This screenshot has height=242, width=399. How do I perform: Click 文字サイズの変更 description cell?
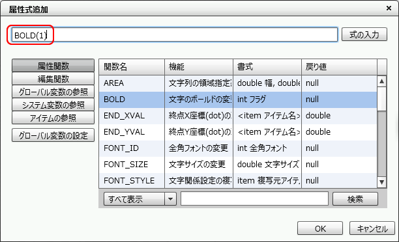click(199, 165)
